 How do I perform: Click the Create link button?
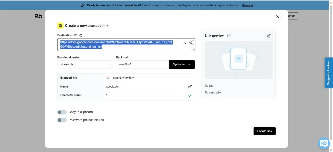(264, 131)
